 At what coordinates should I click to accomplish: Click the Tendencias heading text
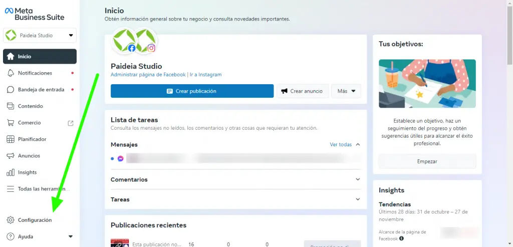(x=395, y=204)
